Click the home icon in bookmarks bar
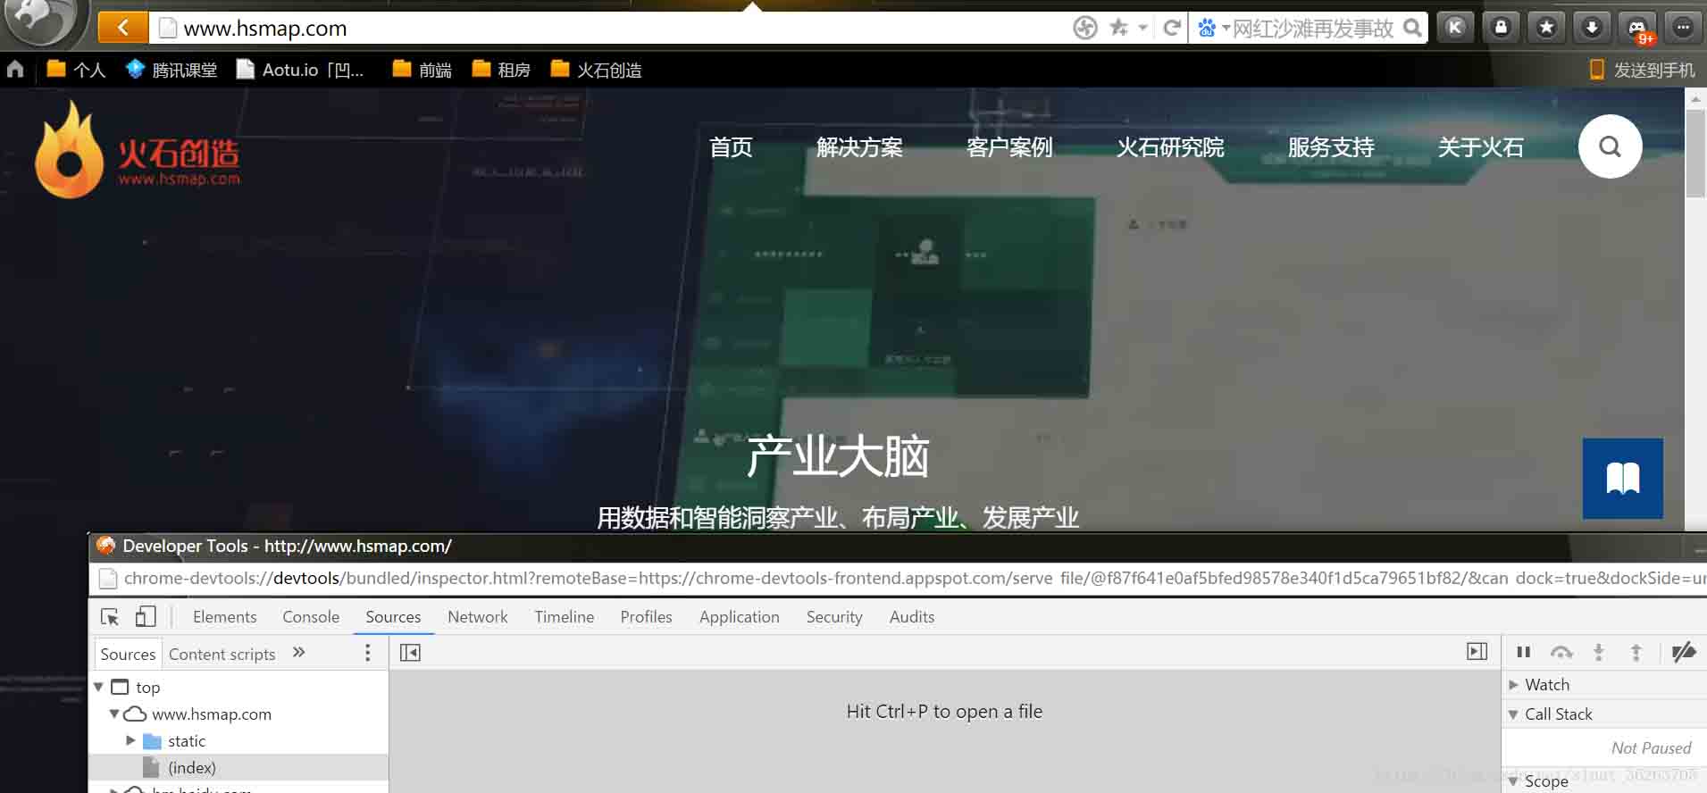 click(15, 69)
